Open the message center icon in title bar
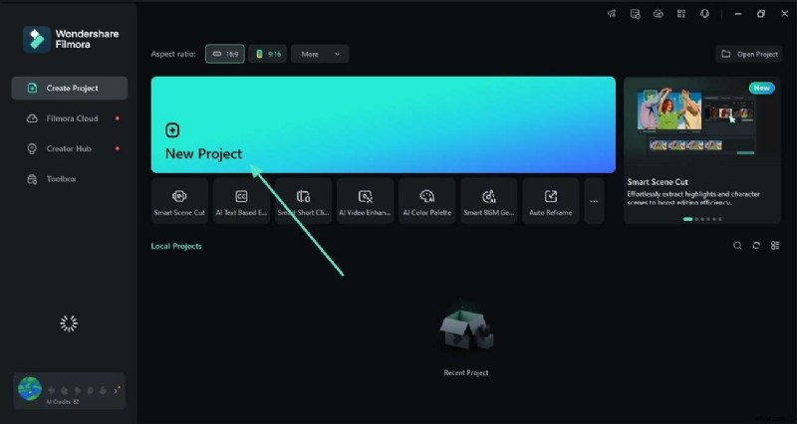This screenshot has height=424, width=797. [x=636, y=14]
